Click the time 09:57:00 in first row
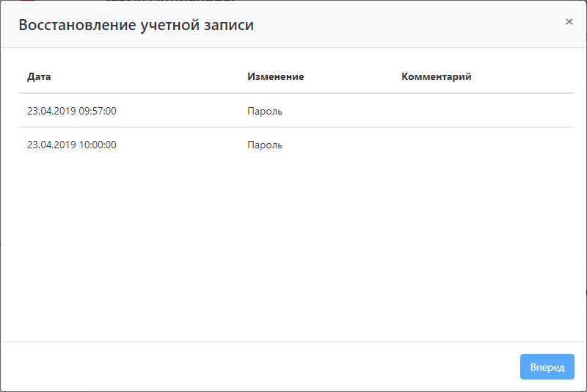Screen dimensions: 587x392 coord(98,111)
